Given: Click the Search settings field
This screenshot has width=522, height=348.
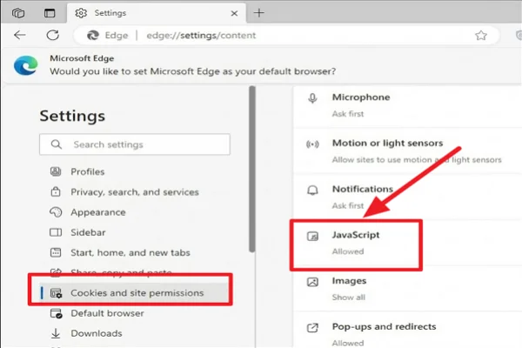Looking at the screenshot, I should coord(135,144).
